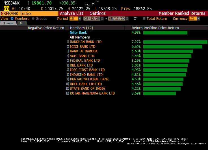Select the Members radio button

click(12, 19)
